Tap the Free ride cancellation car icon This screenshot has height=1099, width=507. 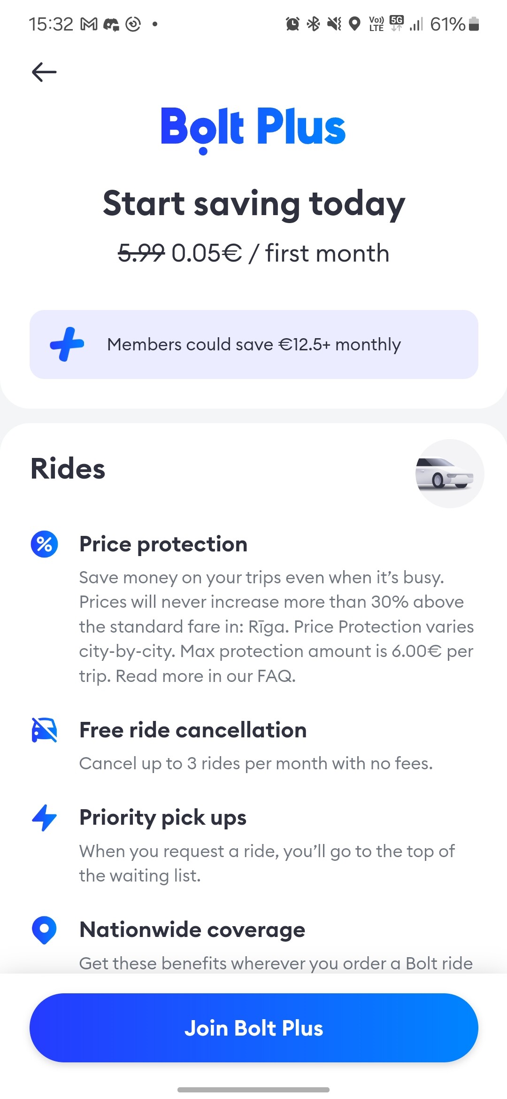(x=44, y=730)
